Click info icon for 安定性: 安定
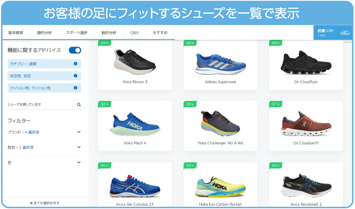The height and width of the screenshot is (209, 355). pos(76,76)
